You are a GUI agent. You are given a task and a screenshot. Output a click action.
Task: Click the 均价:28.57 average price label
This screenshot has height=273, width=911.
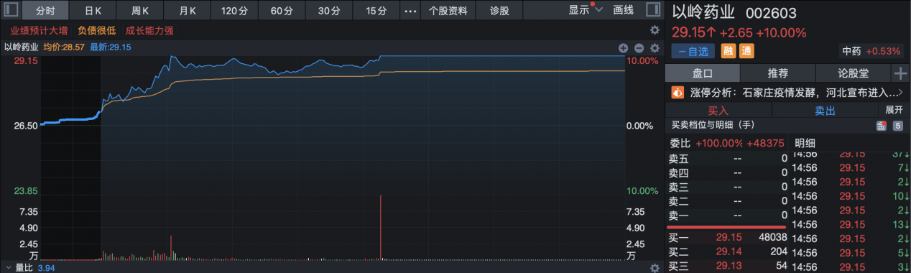coord(63,47)
